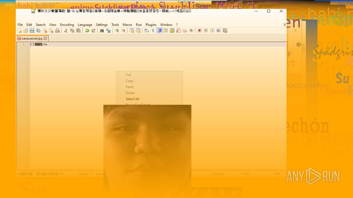Toggle synchronize horizontal scrolling icon

[138, 31]
